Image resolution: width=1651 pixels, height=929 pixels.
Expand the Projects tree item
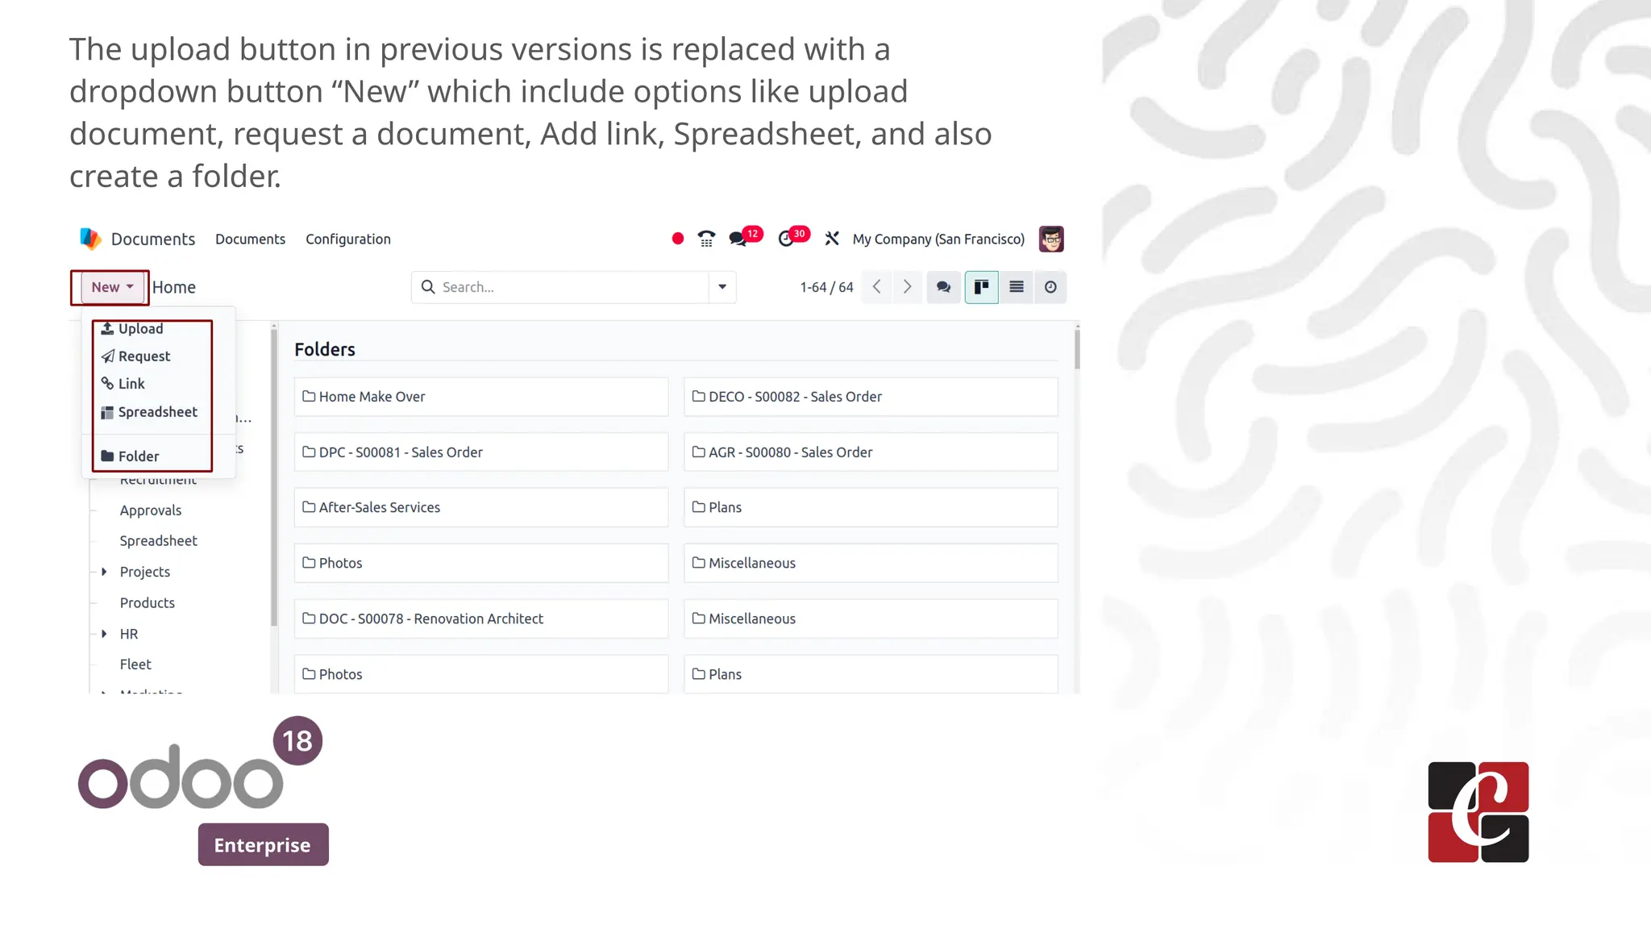[x=104, y=572]
